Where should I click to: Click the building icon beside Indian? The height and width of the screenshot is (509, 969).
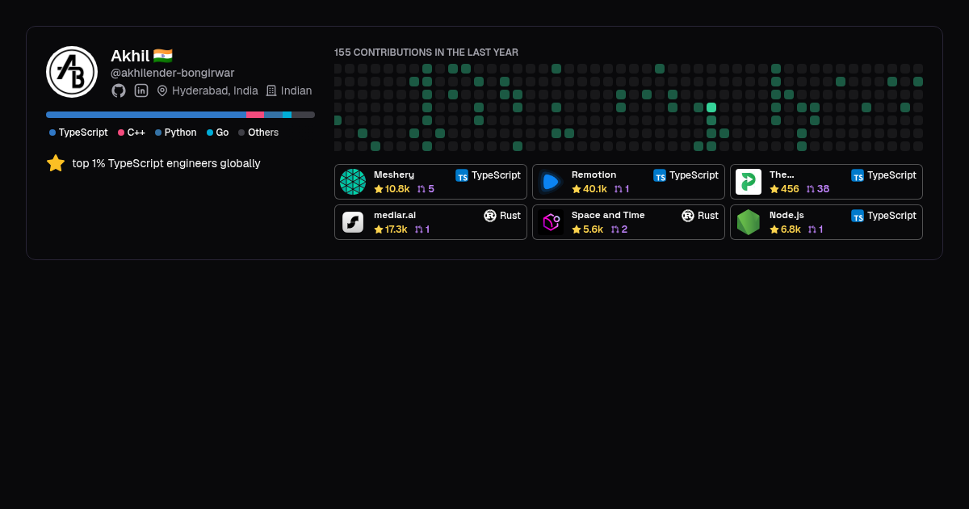point(271,90)
